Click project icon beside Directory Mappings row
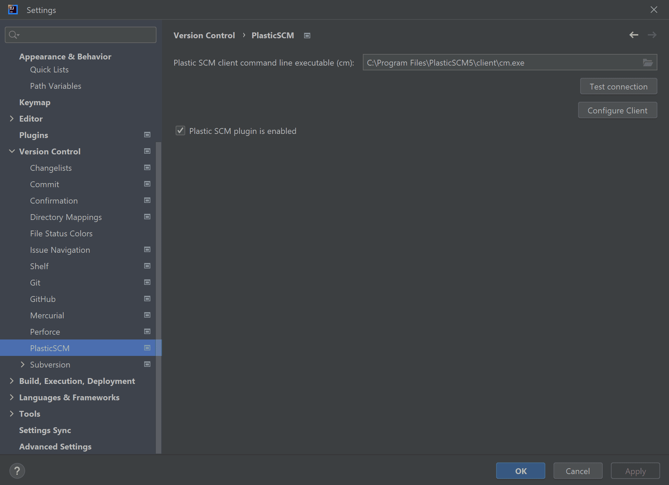This screenshot has height=485, width=669. [x=147, y=217]
